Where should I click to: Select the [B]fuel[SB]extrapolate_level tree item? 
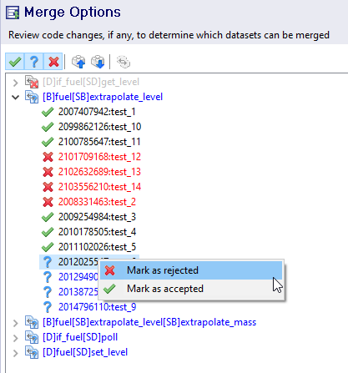pos(103,97)
